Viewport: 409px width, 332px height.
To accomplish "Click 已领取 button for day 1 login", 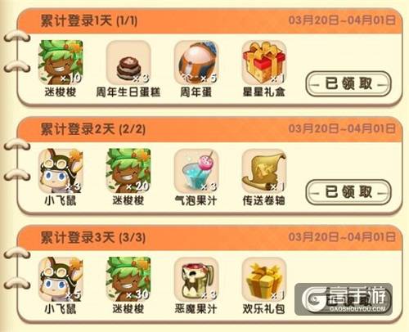I will coord(348,83).
